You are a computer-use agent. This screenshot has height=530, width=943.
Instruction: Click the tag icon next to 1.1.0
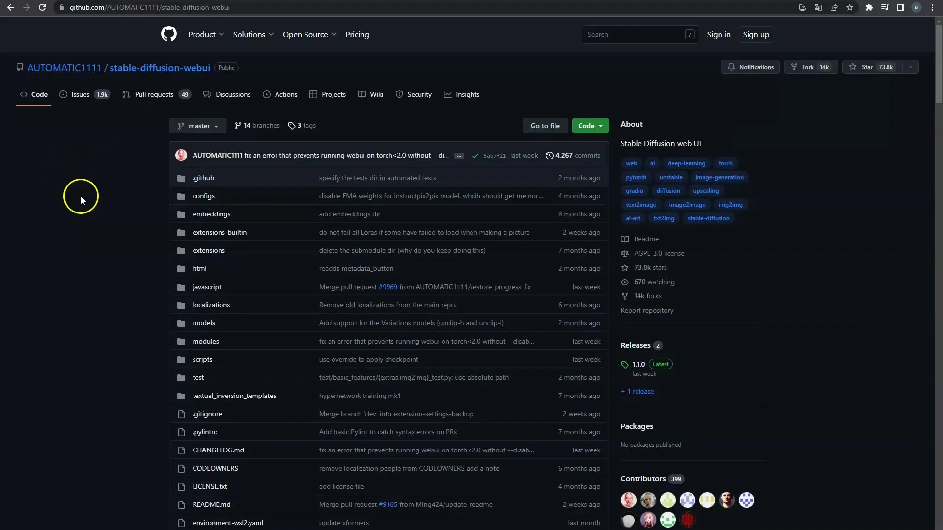point(625,365)
